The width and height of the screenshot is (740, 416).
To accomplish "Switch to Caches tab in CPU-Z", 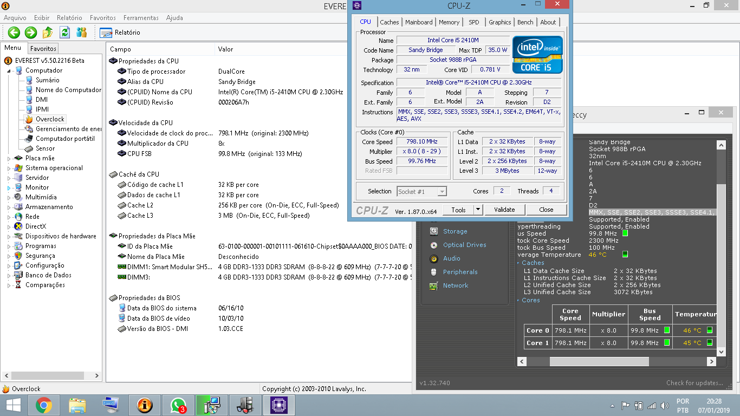I will pos(389,22).
